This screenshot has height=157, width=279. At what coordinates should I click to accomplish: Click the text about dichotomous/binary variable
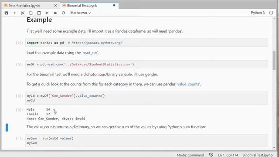coord(92,75)
